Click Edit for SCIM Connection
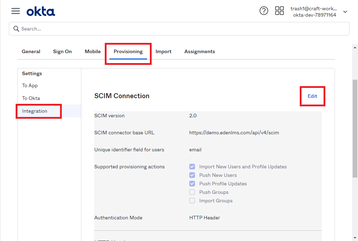The height and width of the screenshot is (241, 358). [312, 96]
